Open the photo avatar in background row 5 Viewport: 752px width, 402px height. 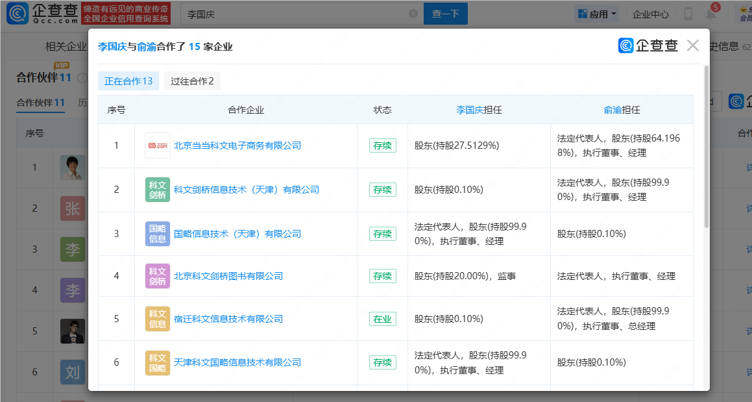(73, 331)
